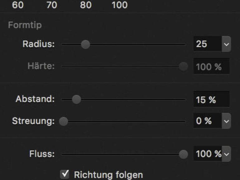Toggle the Richtung folgen checkbox
Image resolution: width=240 pixels, height=180 pixels.
65,174
